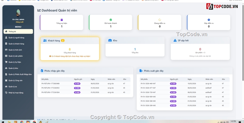Viewport: 244px width, 123px height.
Task: Click the green check icon in Đã hoàn thành
Action: pos(111,20)
